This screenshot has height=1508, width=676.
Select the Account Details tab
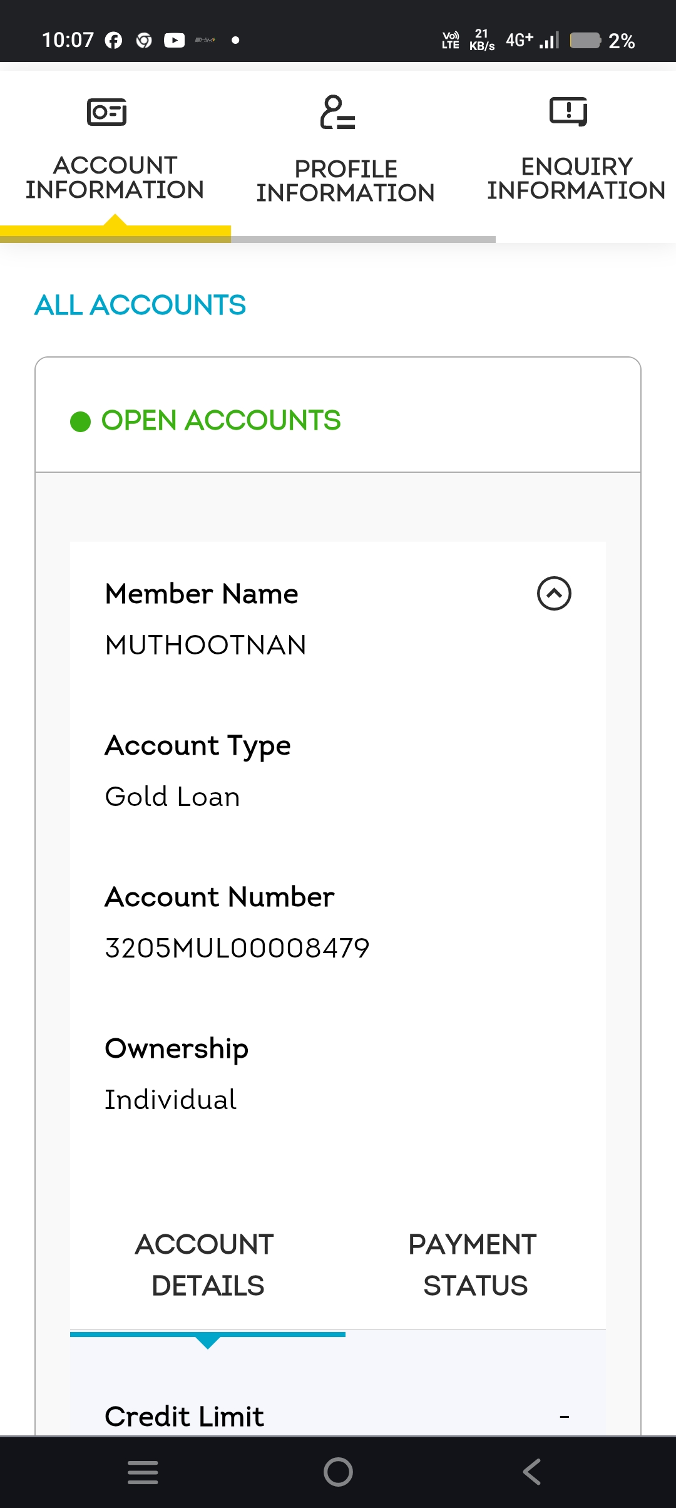coord(207,1264)
